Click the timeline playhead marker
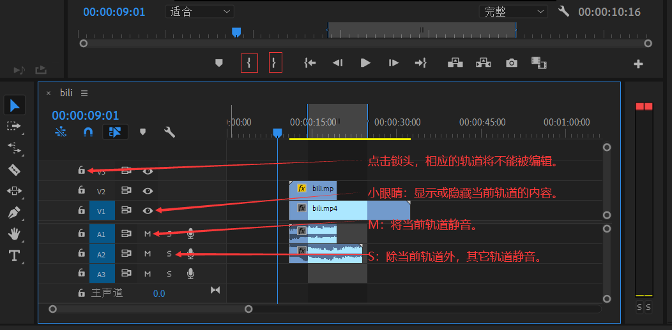Viewport: 672px width, 330px height. coord(277,133)
